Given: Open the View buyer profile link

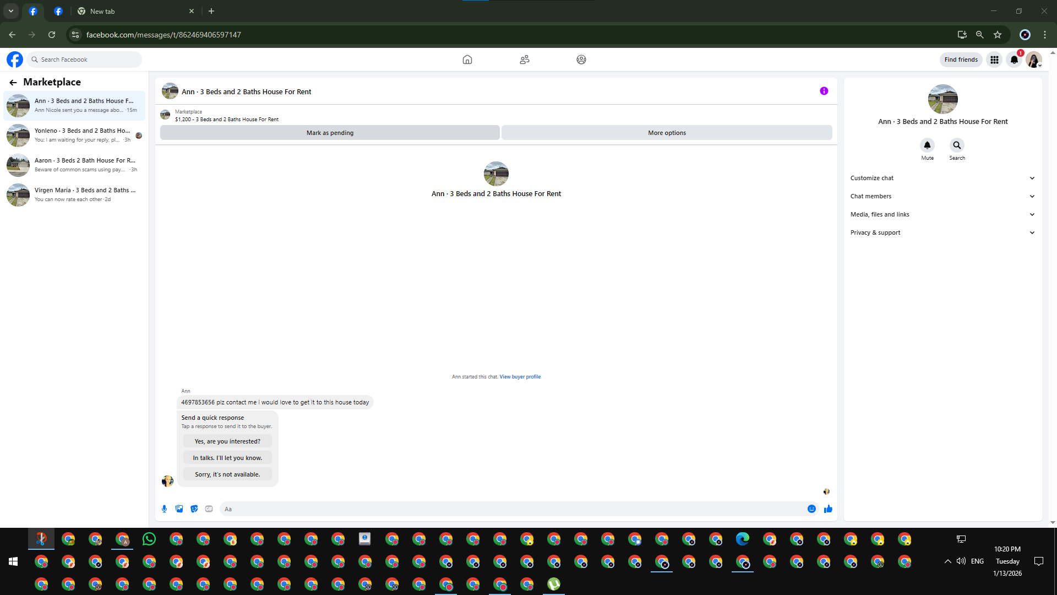Looking at the screenshot, I should [520, 377].
